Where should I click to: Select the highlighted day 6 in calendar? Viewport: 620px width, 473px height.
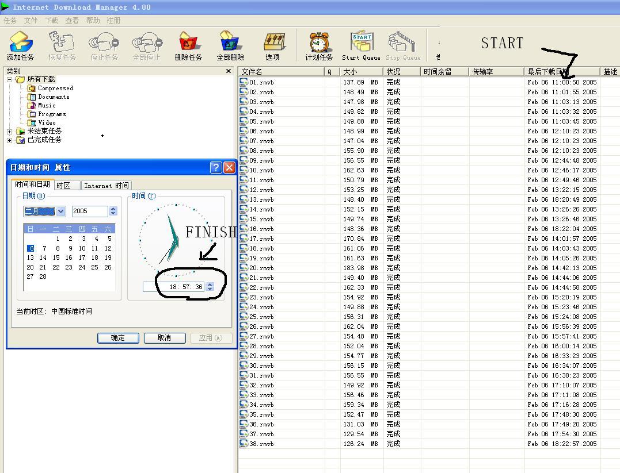(x=31, y=248)
